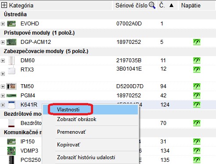
Task: Select Premenovať in the context menu
Action: 90,132
